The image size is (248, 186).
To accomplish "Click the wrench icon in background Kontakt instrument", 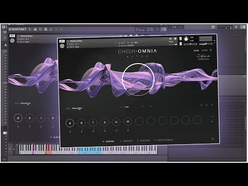I will point(12,36).
